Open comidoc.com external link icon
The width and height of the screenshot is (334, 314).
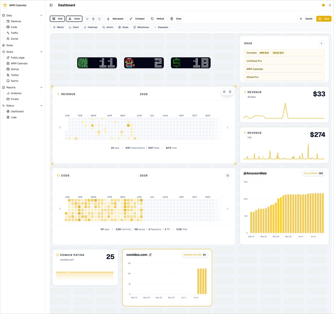[x=150, y=255]
